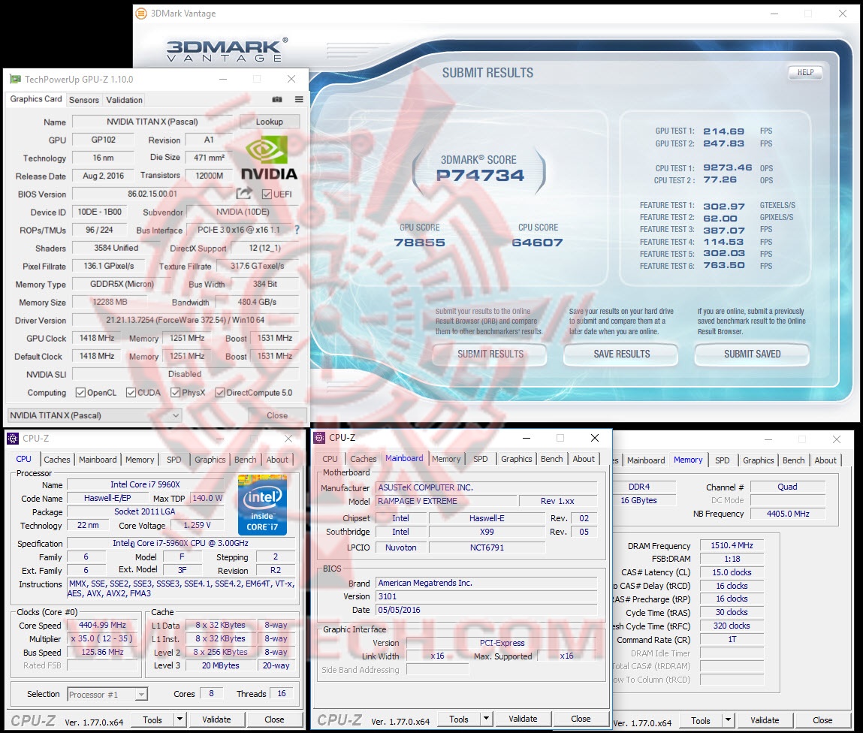Click the DRAM Frequency value 1510.4 MHz
863x733 pixels.
coord(732,545)
